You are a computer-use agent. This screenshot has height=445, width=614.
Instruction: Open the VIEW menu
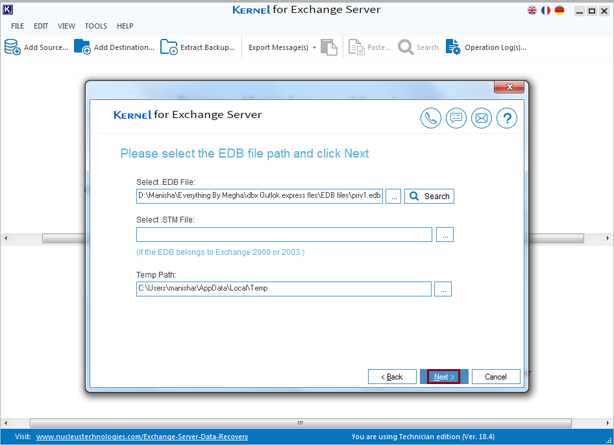[x=66, y=26]
